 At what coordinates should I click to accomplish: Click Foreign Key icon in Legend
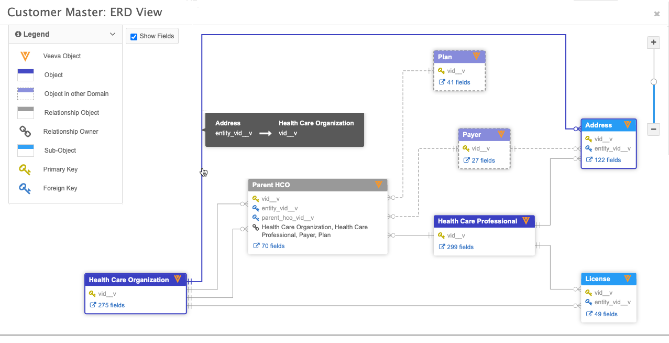[25, 188]
